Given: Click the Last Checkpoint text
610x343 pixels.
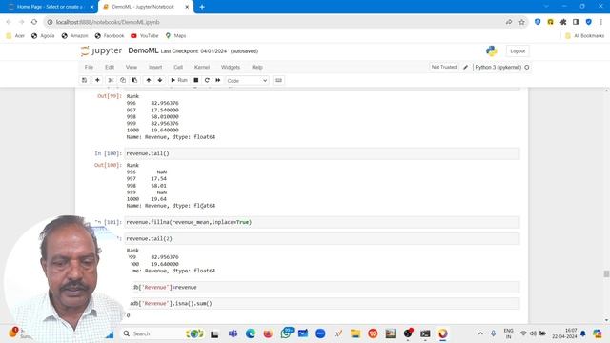Looking at the screenshot, I should pos(193,51).
